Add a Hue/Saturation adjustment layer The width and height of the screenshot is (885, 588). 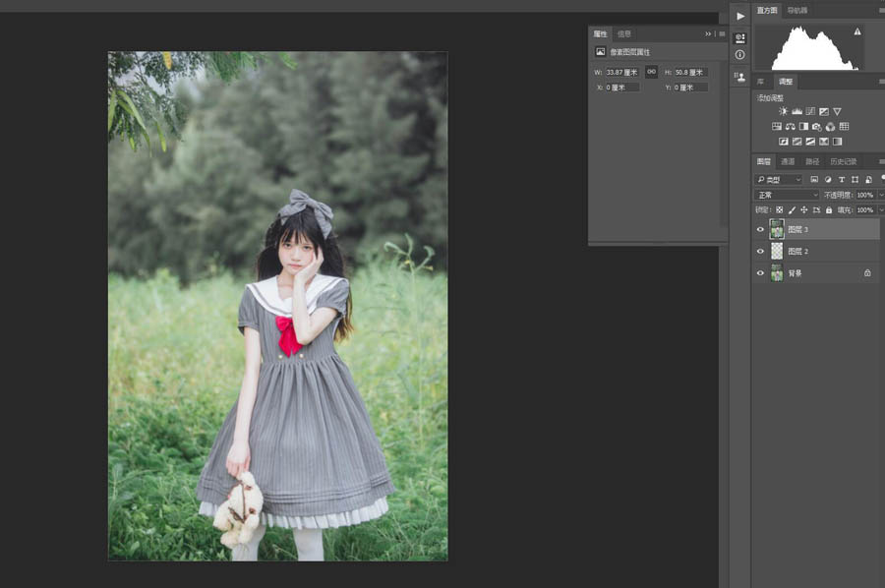coord(777,126)
